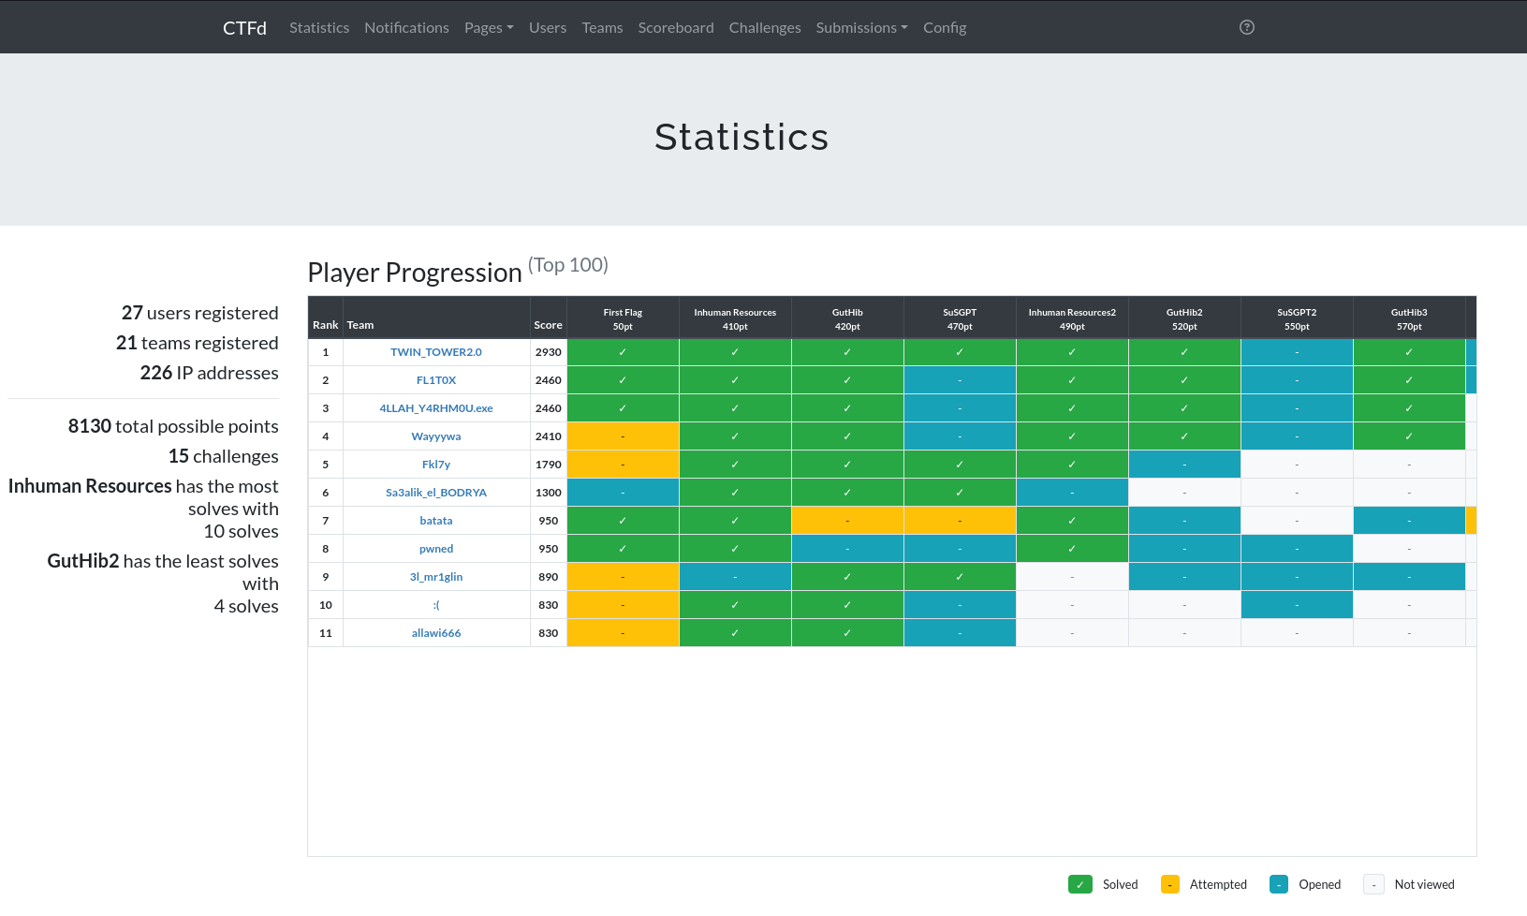This screenshot has width=1527, height=916.
Task: Click the CTFd brand logo
Action: 244,27
